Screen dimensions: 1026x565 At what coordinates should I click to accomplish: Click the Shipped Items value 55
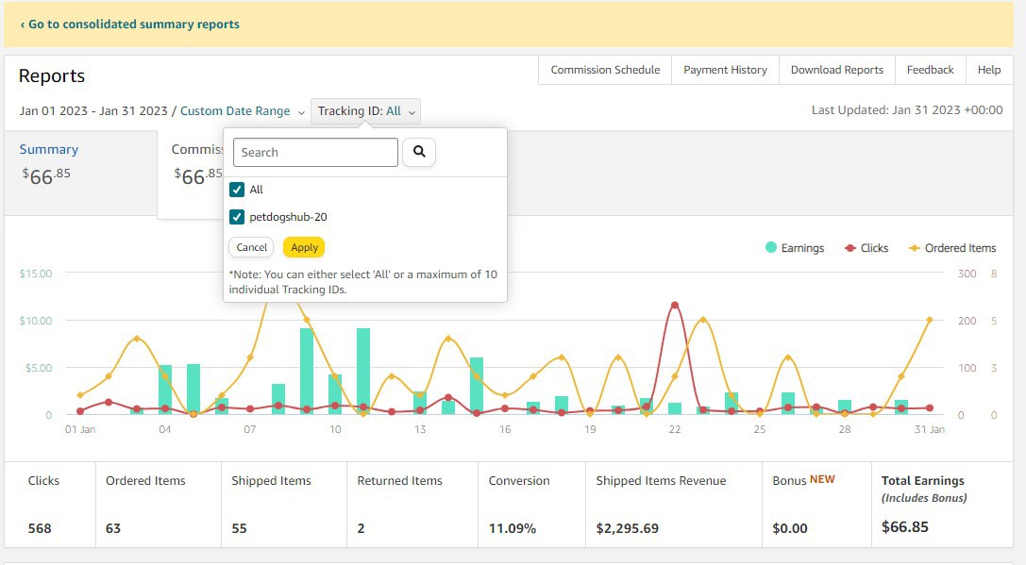click(239, 528)
